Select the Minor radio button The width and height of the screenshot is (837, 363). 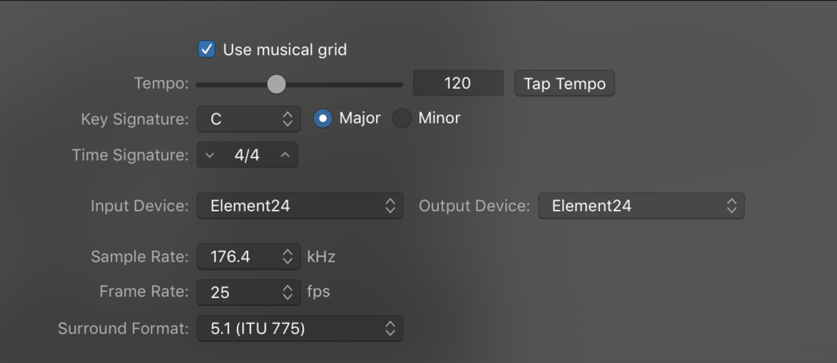[402, 119]
